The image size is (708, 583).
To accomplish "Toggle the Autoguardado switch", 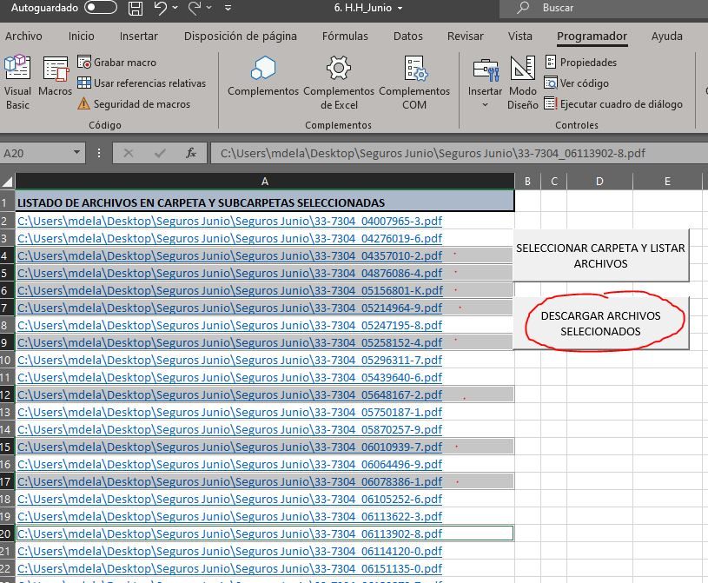I will click(x=101, y=9).
